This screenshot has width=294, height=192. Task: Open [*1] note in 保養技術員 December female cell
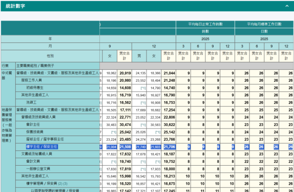(x=158, y=132)
